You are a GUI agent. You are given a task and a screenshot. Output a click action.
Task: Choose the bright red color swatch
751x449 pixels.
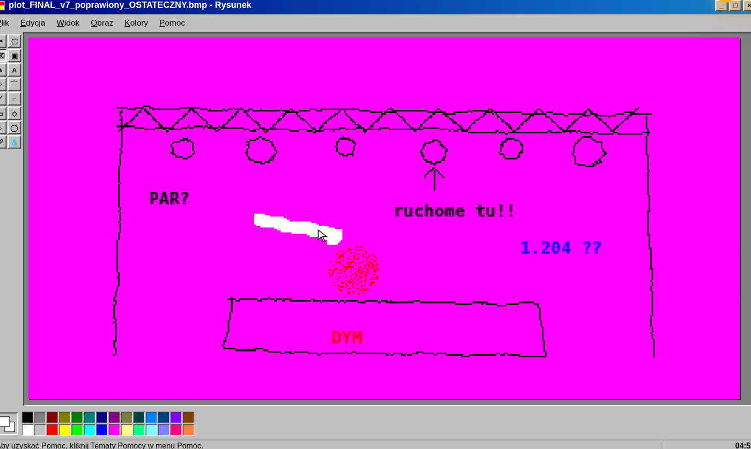53,430
